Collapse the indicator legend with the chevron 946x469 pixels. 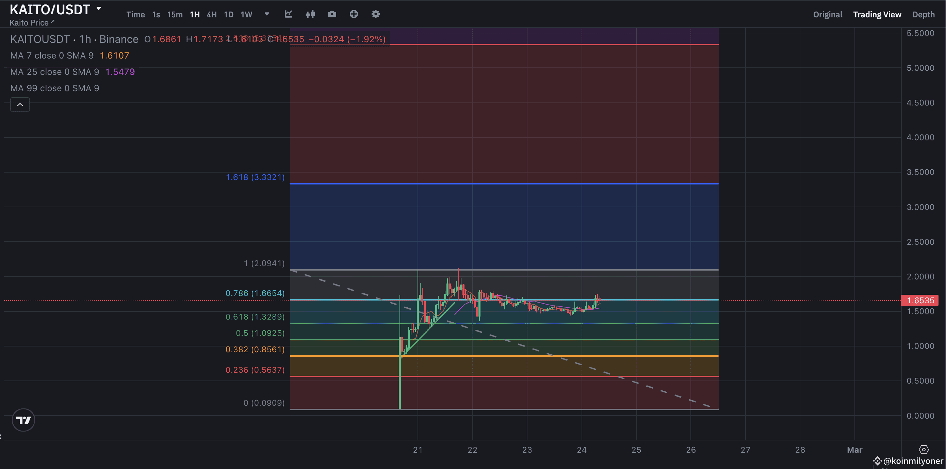click(20, 104)
